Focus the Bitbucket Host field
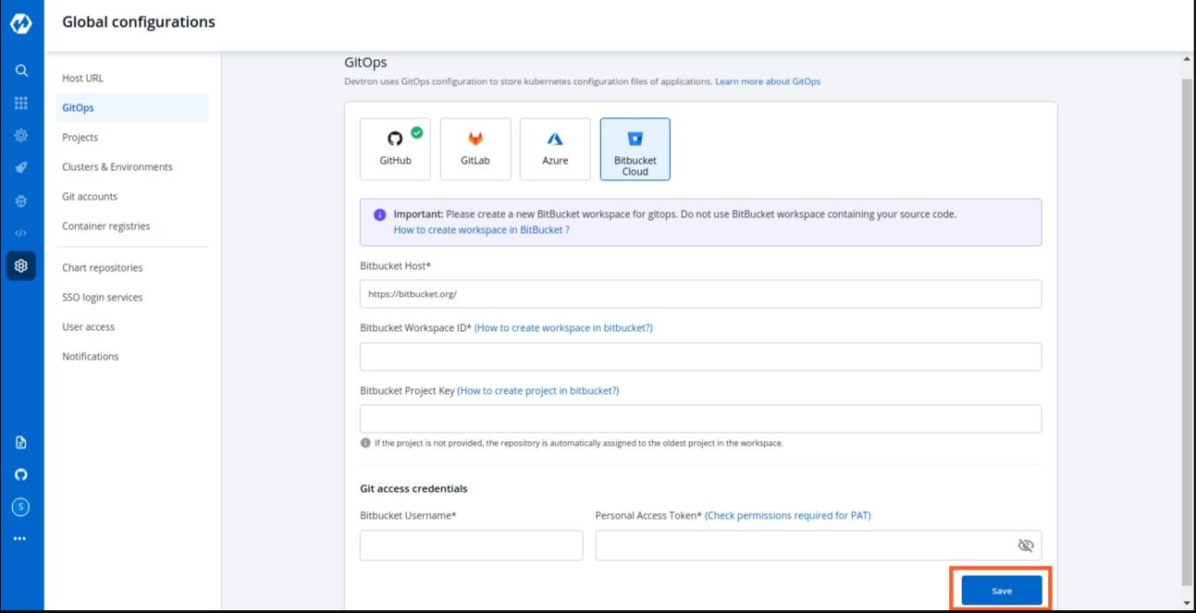Viewport: 1196px width, 613px height. pos(700,294)
